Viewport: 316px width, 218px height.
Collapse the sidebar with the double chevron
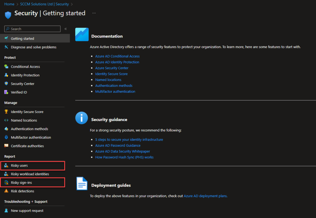coord(65,29)
